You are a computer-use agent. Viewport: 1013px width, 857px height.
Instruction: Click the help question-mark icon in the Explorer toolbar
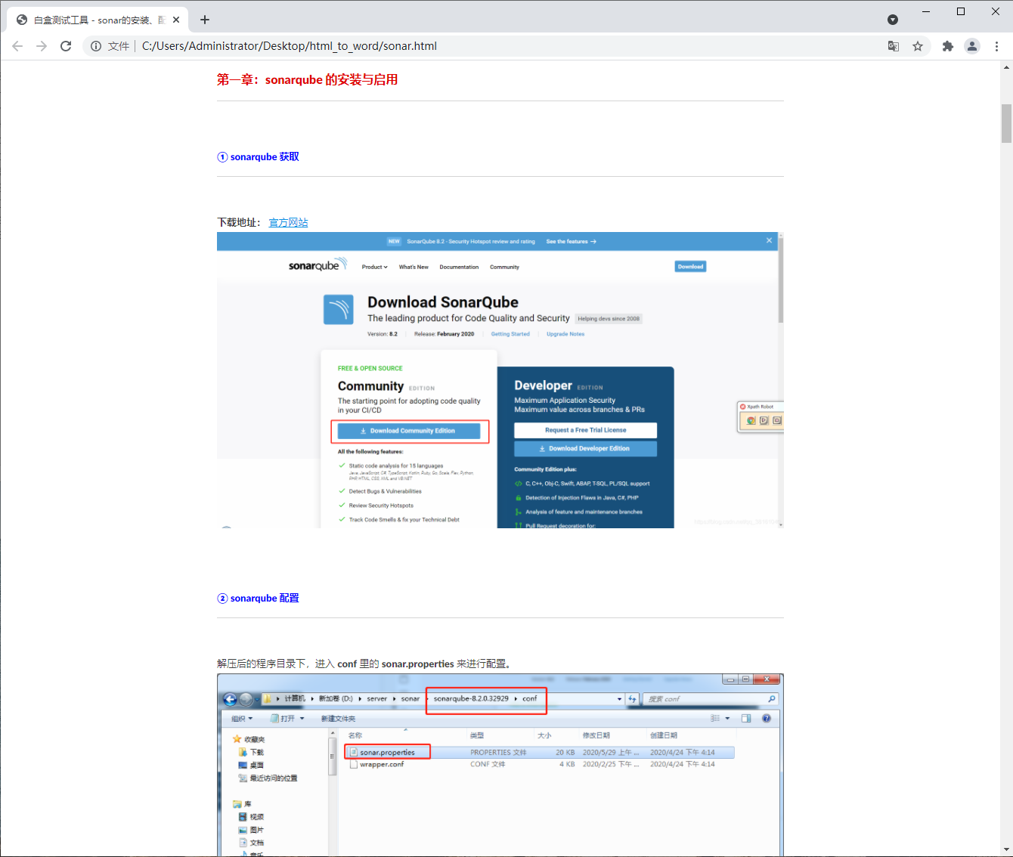[766, 719]
